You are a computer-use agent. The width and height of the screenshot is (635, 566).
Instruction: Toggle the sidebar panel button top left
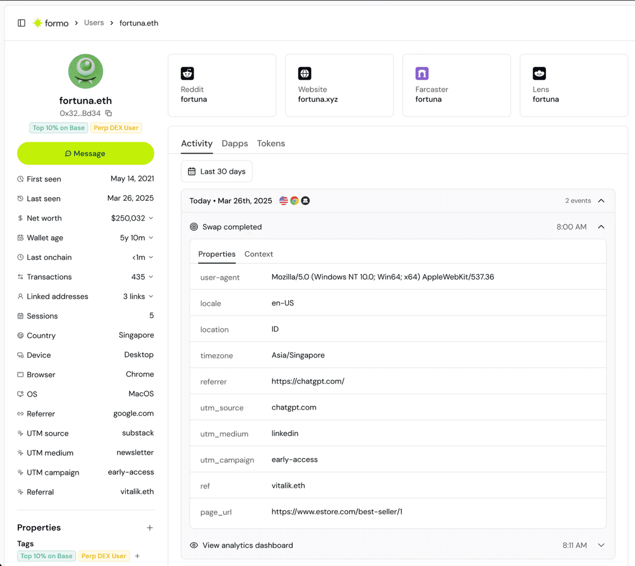coord(22,23)
